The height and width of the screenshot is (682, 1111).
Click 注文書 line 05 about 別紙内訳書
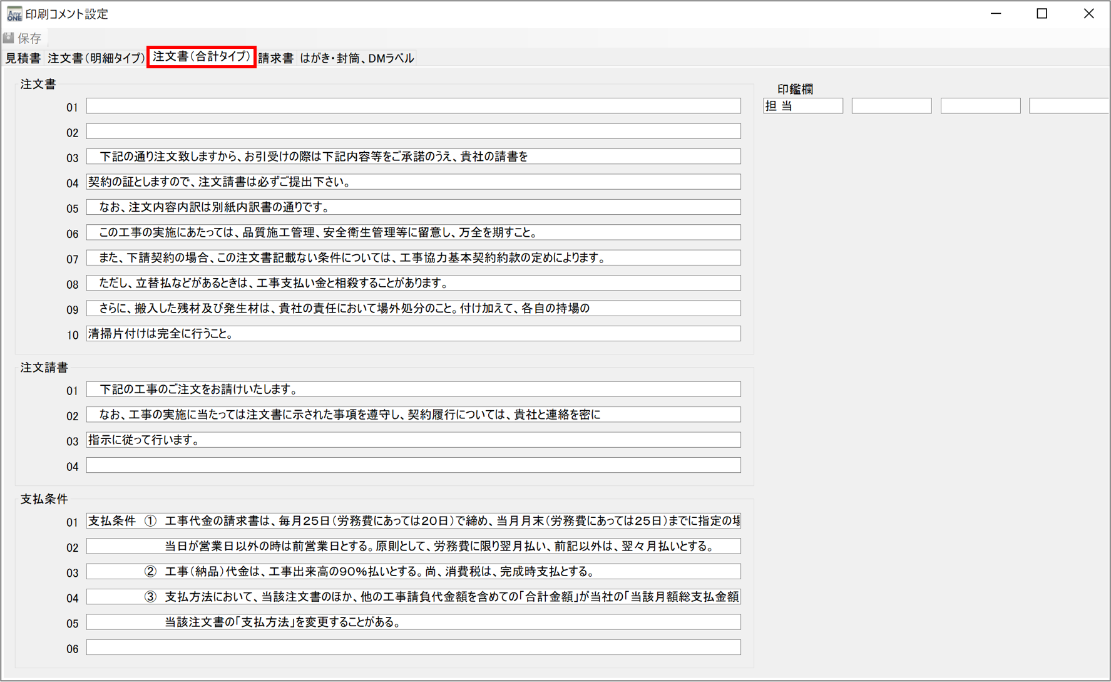[413, 207]
